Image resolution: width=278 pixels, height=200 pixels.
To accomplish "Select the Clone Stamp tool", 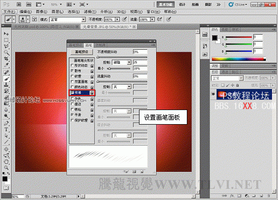I will (6, 85).
